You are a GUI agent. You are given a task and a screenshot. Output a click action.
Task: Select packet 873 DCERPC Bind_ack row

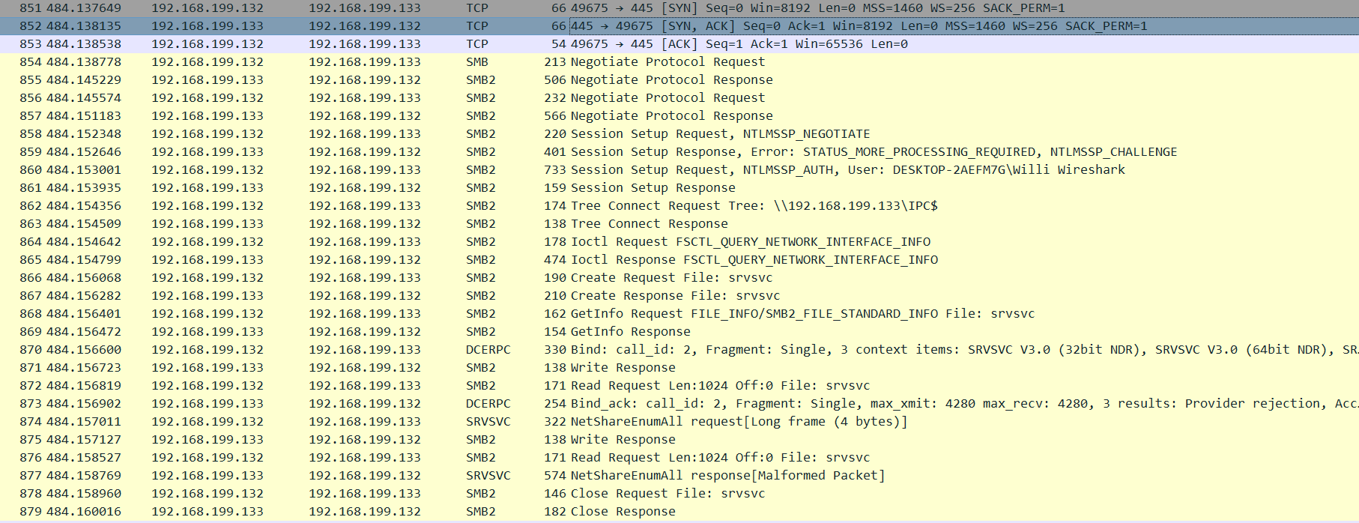(679, 404)
